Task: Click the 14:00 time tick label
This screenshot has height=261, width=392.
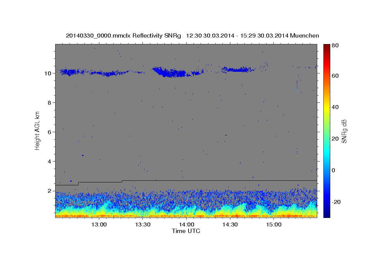Action: (x=186, y=225)
